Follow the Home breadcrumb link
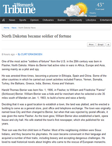 (x=6, y=28)
